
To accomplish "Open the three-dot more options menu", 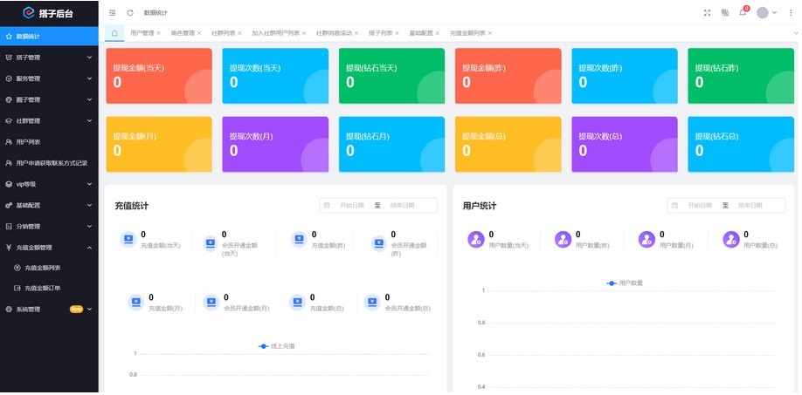I will coord(789,13).
